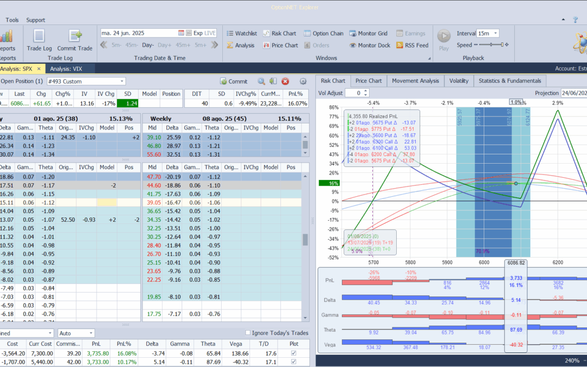Click PnL value 3,735.80

98,353
